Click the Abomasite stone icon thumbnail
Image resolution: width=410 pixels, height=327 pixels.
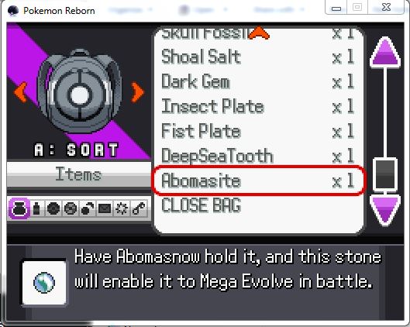pyautogui.click(x=44, y=283)
